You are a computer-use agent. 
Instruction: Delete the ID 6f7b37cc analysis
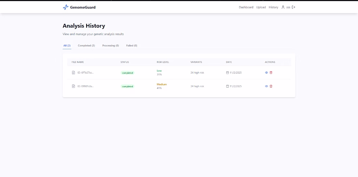click(x=271, y=73)
